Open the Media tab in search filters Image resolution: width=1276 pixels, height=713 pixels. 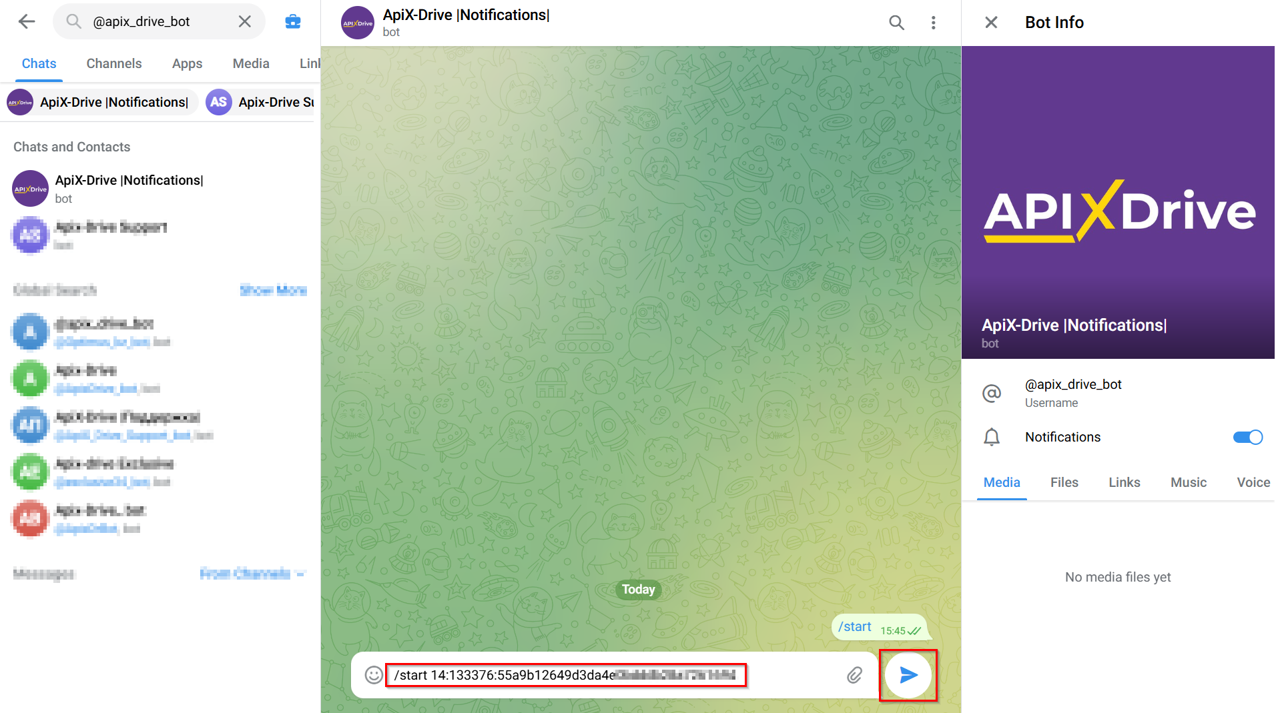tap(251, 63)
